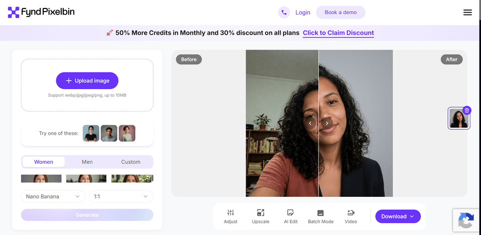Click the reCAPTCHA badge
Viewport: 481px width, 235px height.
tap(466, 220)
